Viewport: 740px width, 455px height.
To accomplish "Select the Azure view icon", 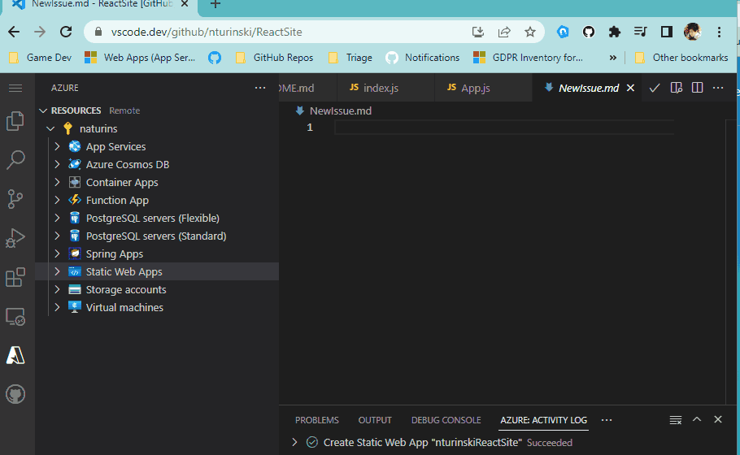I will [15, 355].
